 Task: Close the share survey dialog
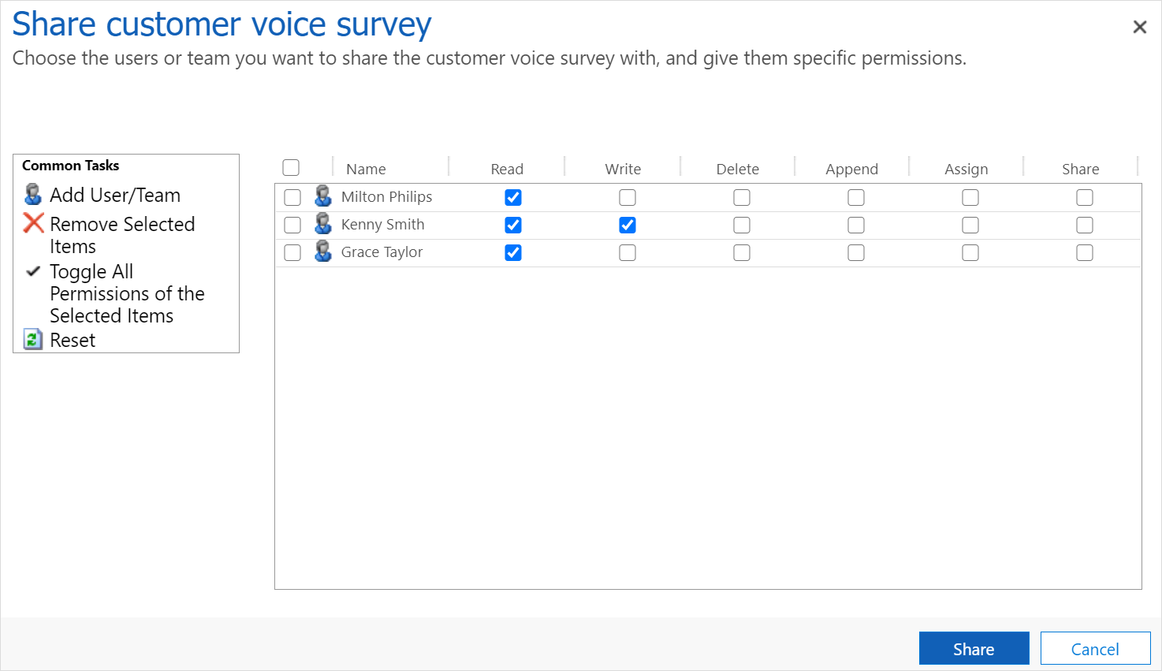coord(1139,27)
